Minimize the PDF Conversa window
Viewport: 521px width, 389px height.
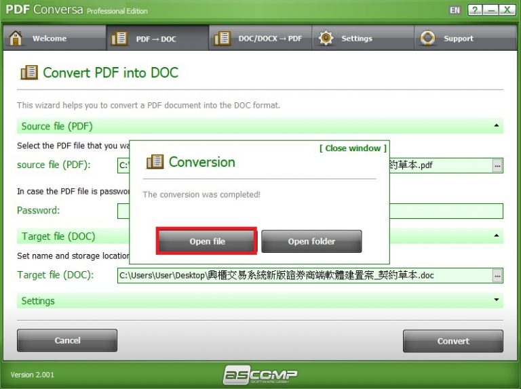(491, 10)
